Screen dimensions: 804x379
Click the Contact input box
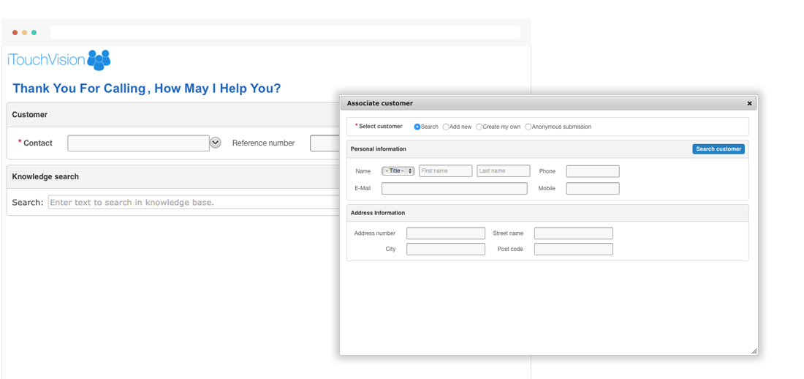point(138,143)
